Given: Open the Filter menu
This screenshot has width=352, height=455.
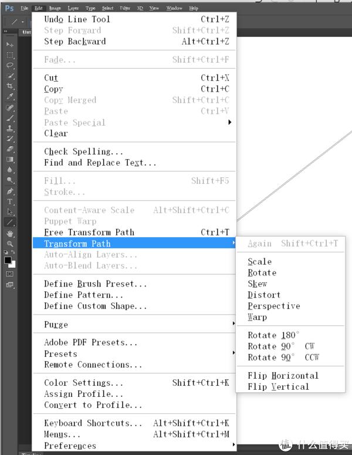Looking at the screenshot, I should coord(125,8).
